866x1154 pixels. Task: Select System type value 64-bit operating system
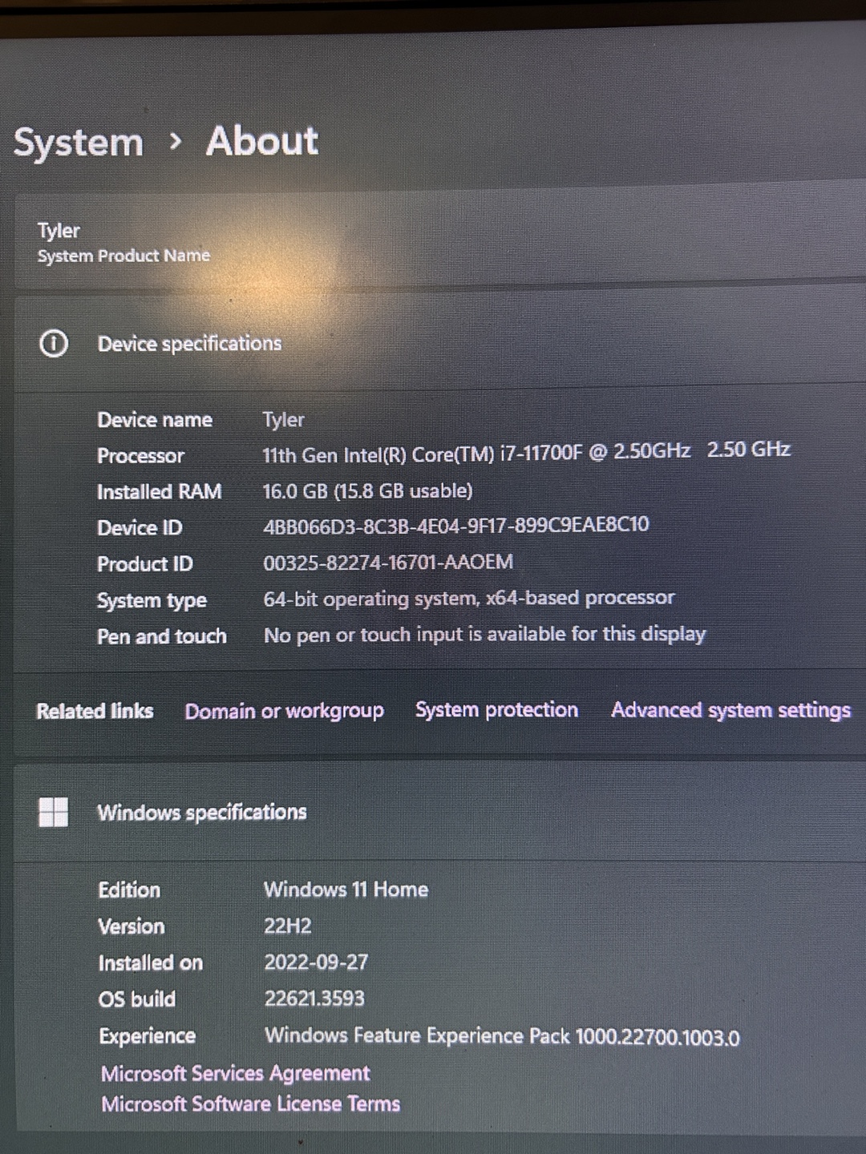[x=469, y=598]
